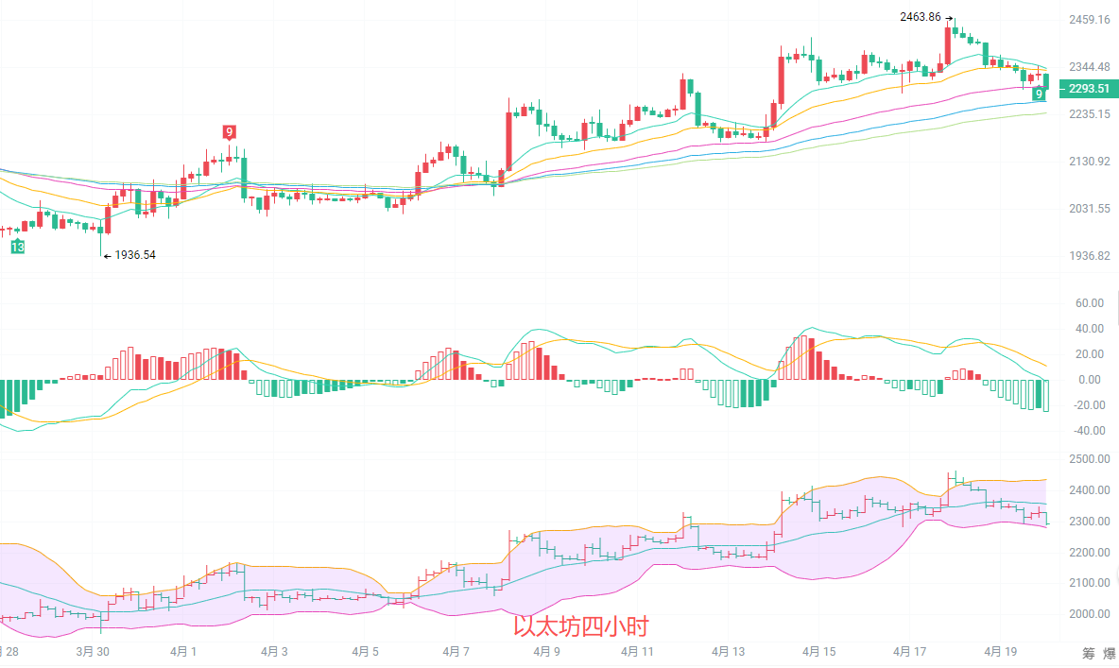Viewport: 1119px width, 668px height.
Task: Click the 以太坊四小时 red label
Action: pyautogui.click(x=581, y=626)
